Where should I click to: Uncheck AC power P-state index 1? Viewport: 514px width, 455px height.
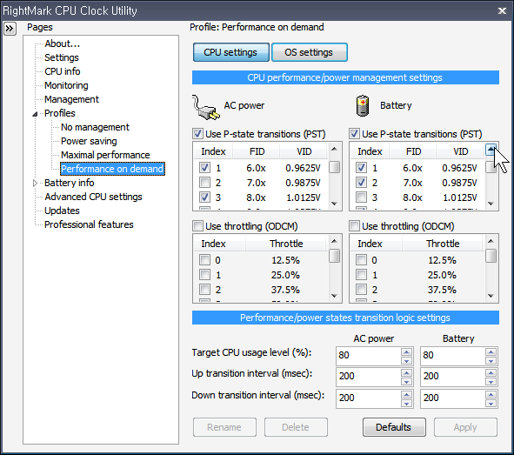tap(205, 168)
